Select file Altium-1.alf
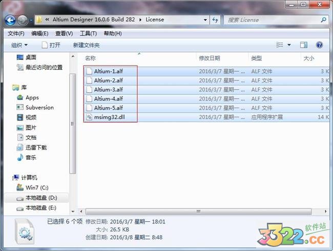This screenshot has width=333, height=251. coord(206,71)
